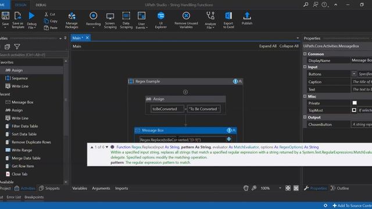372x209 pixels.
Task: Collapse the Regex Example sequence
Action: tap(240, 81)
